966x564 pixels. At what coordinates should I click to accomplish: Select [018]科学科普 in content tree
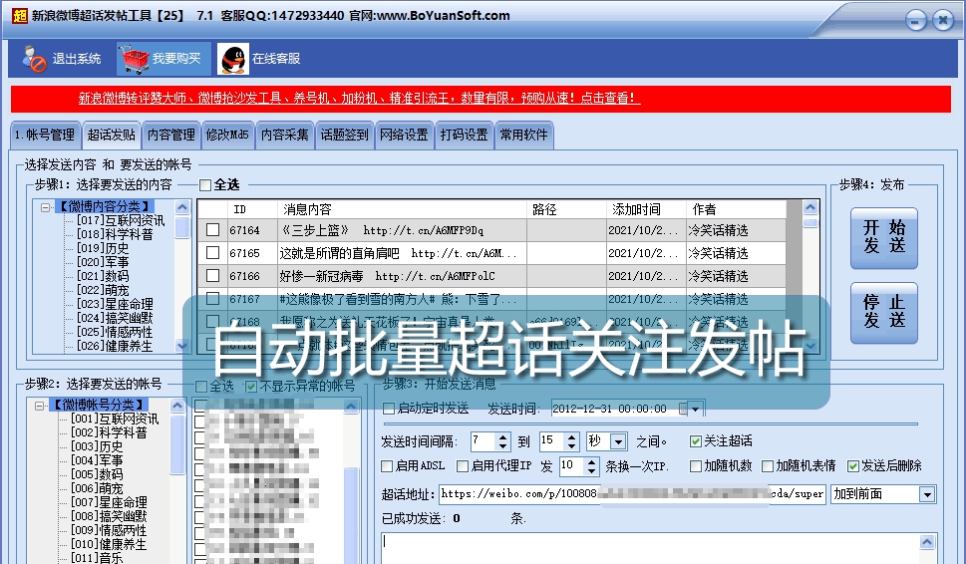click(x=115, y=234)
